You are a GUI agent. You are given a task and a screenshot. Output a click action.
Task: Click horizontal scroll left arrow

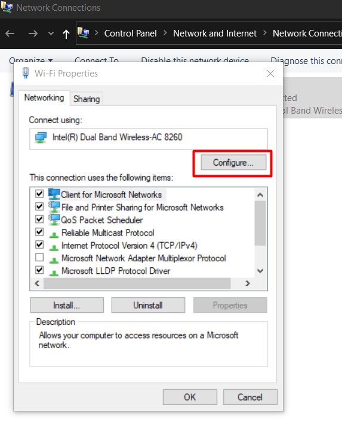37,283
